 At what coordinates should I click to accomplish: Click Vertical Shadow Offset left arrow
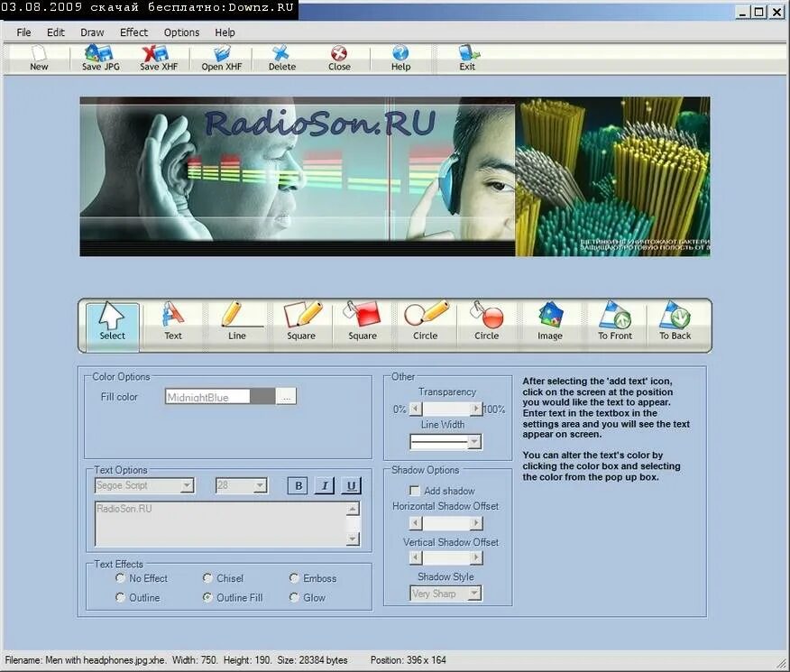416,557
